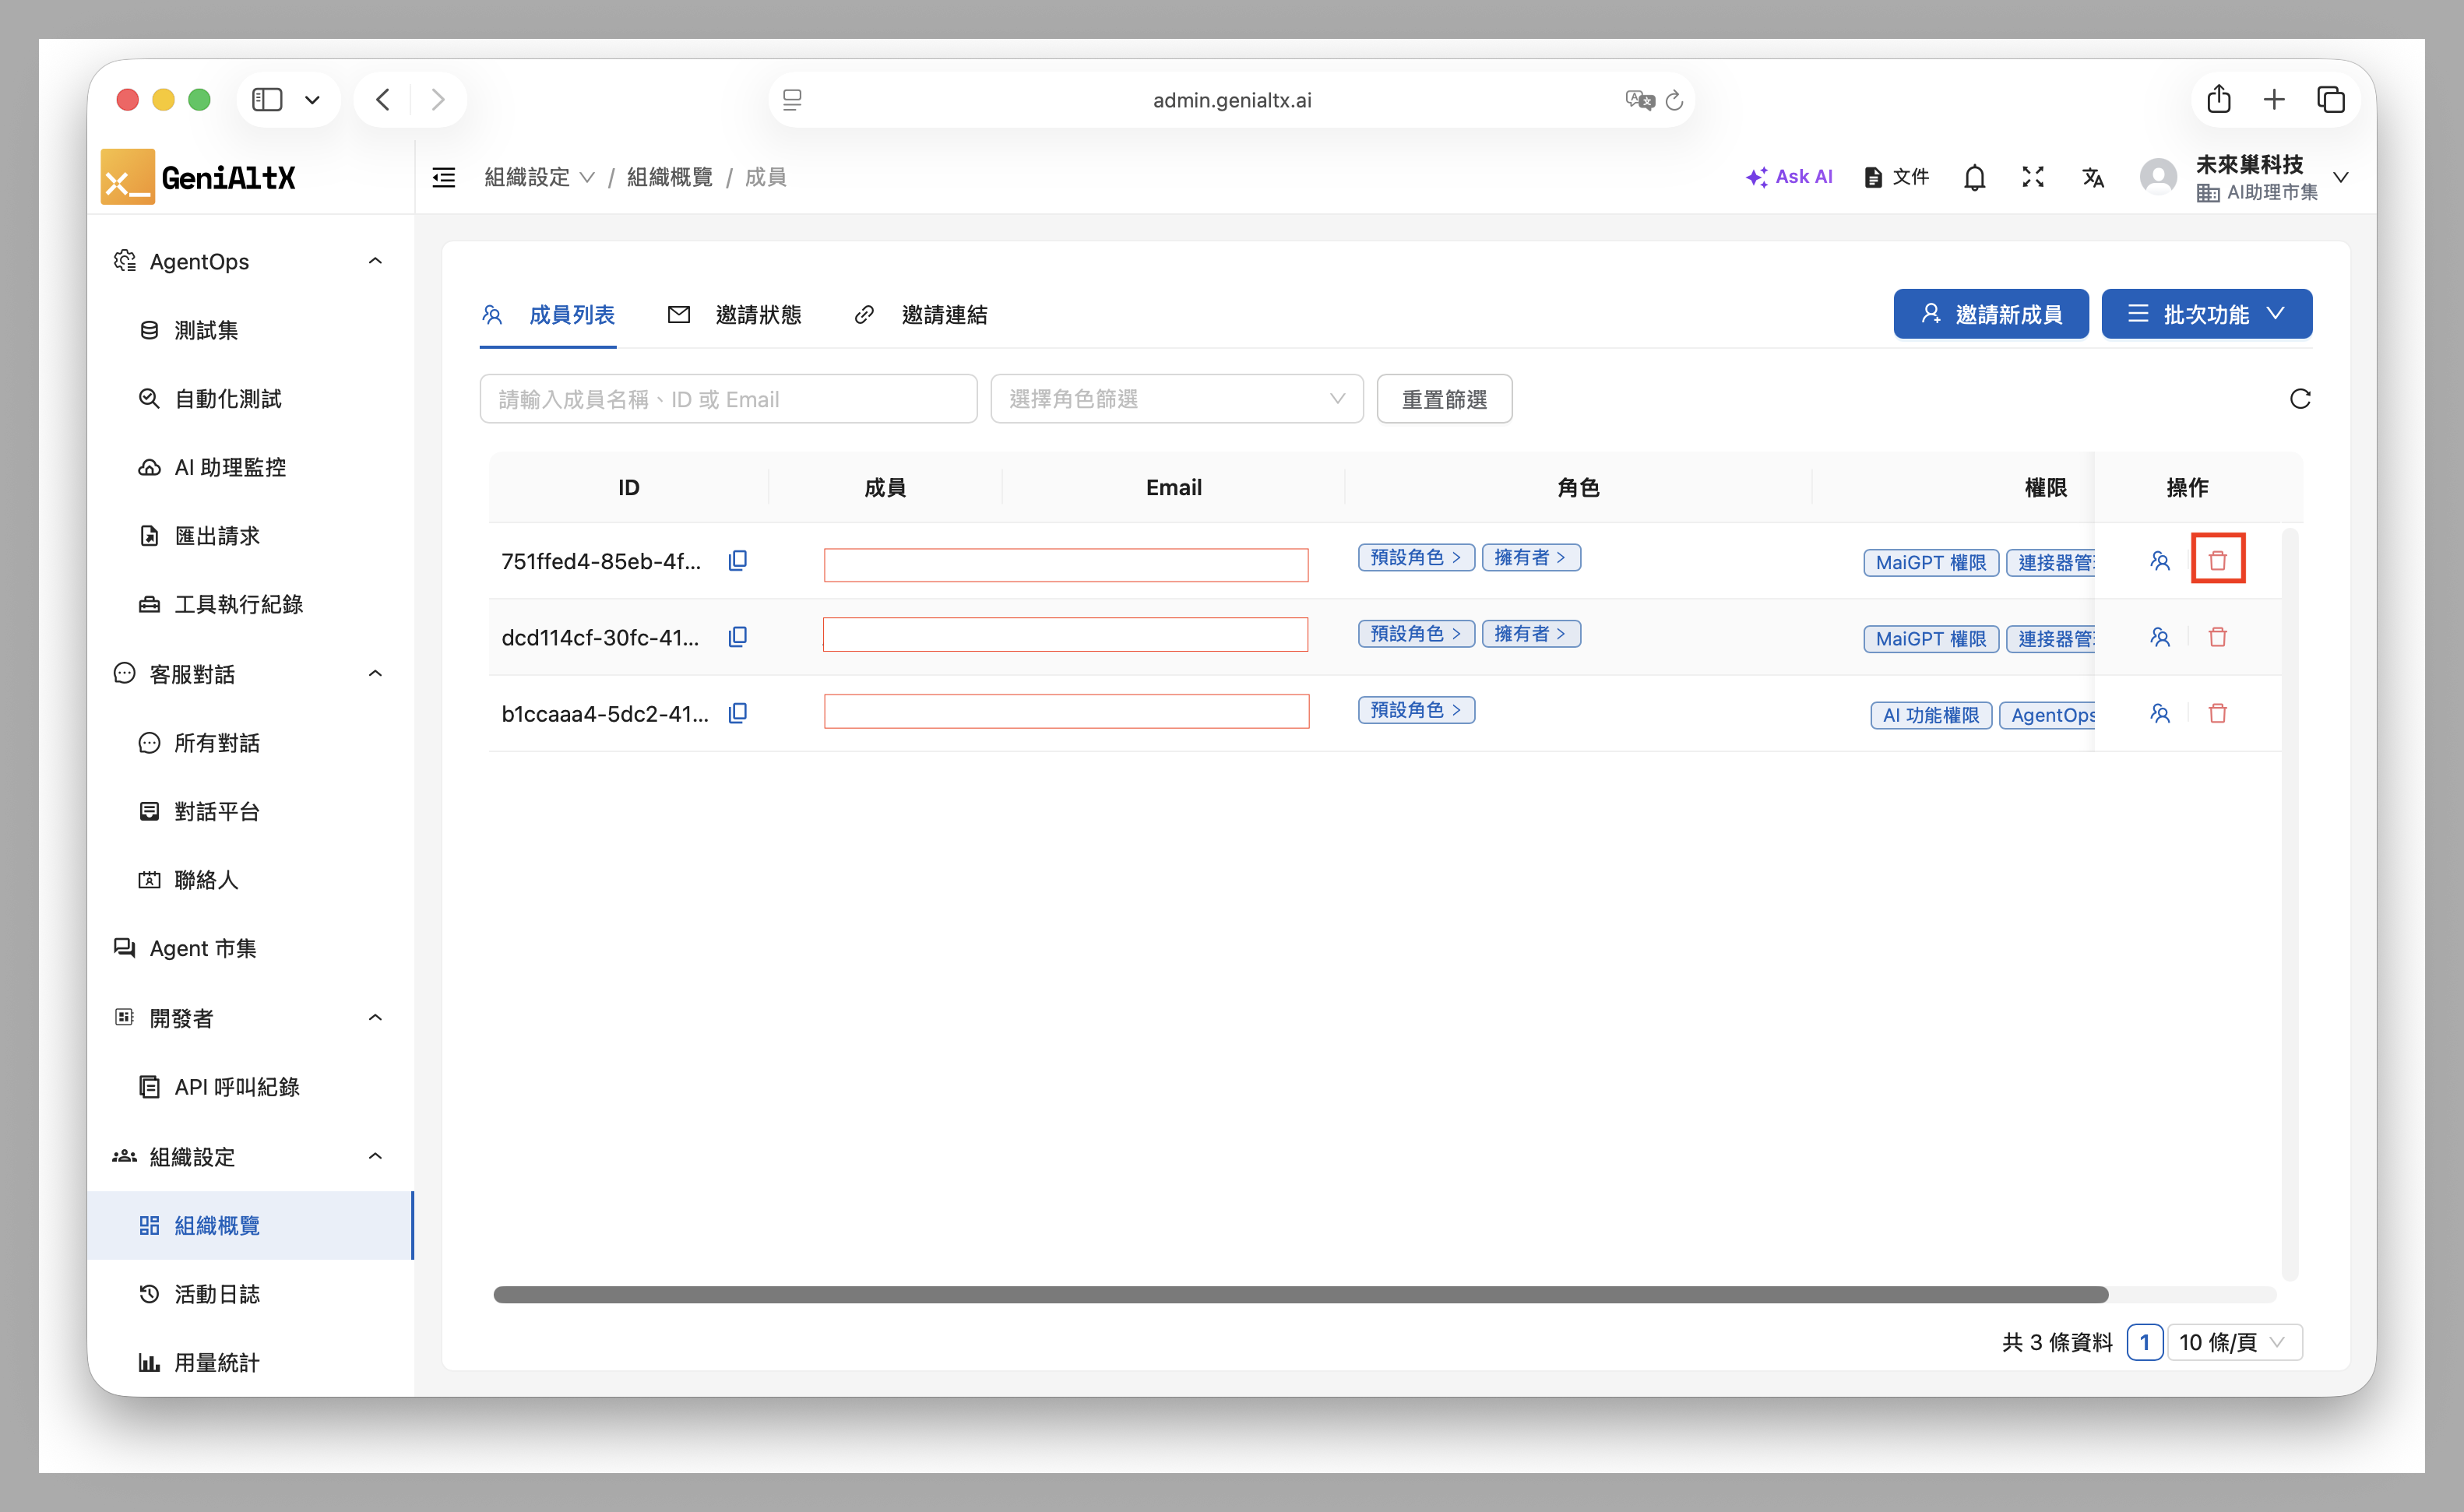Open Ask AI assistant
The width and height of the screenshot is (2464, 1512).
click(1789, 177)
